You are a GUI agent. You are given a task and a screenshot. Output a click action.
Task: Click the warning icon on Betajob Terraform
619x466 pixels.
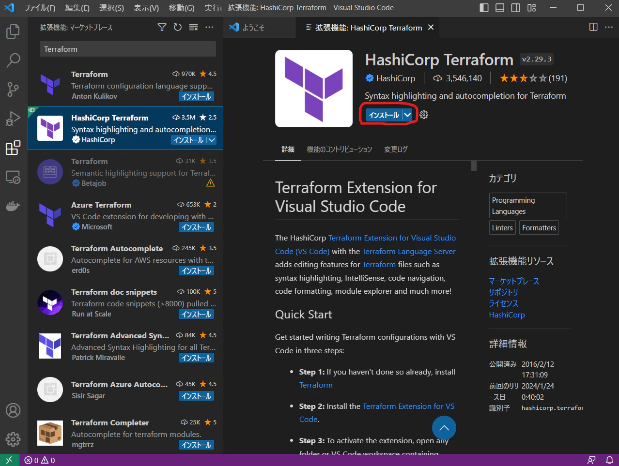(x=210, y=183)
